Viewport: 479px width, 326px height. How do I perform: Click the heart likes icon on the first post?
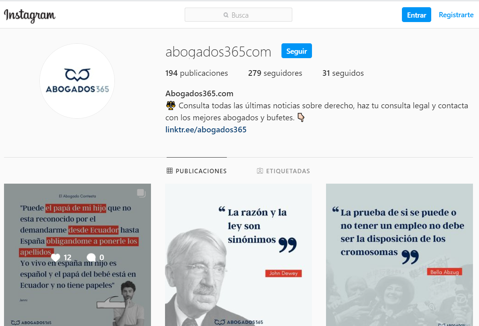tap(55, 258)
